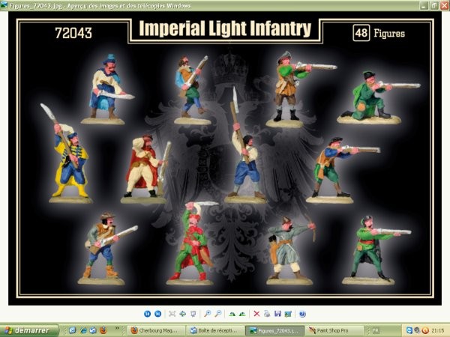Image resolution: width=450 pixels, height=337 pixels.
Task: Print the displayed image
Action: (x=267, y=314)
